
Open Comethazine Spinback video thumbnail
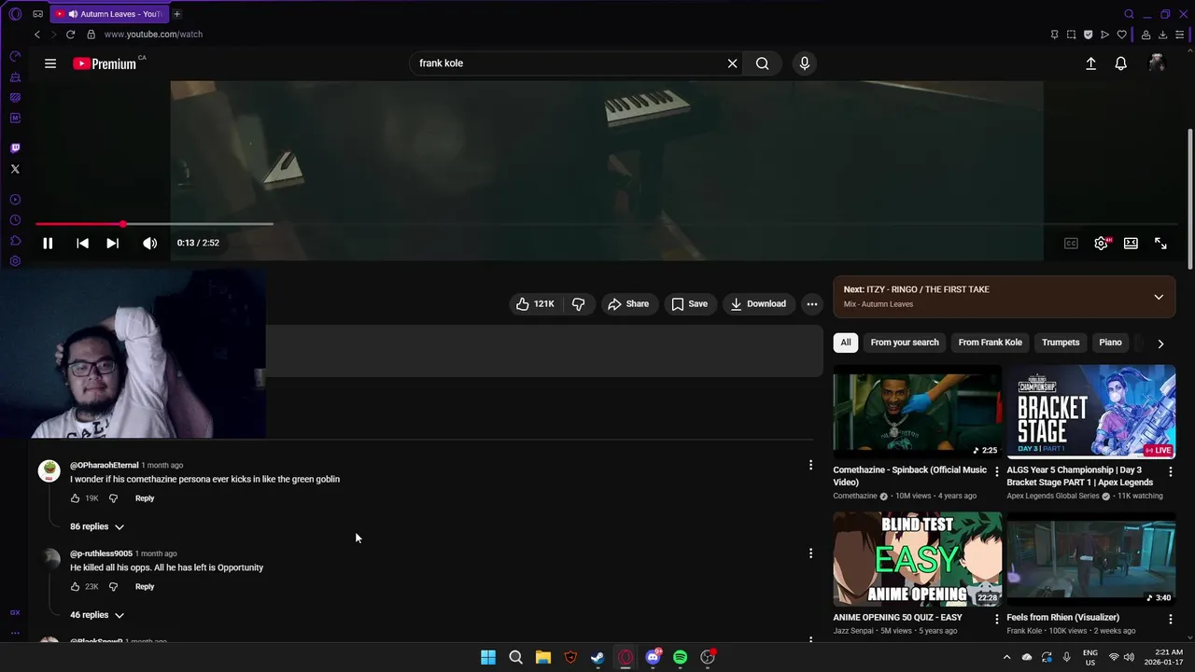(x=918, y=412)
